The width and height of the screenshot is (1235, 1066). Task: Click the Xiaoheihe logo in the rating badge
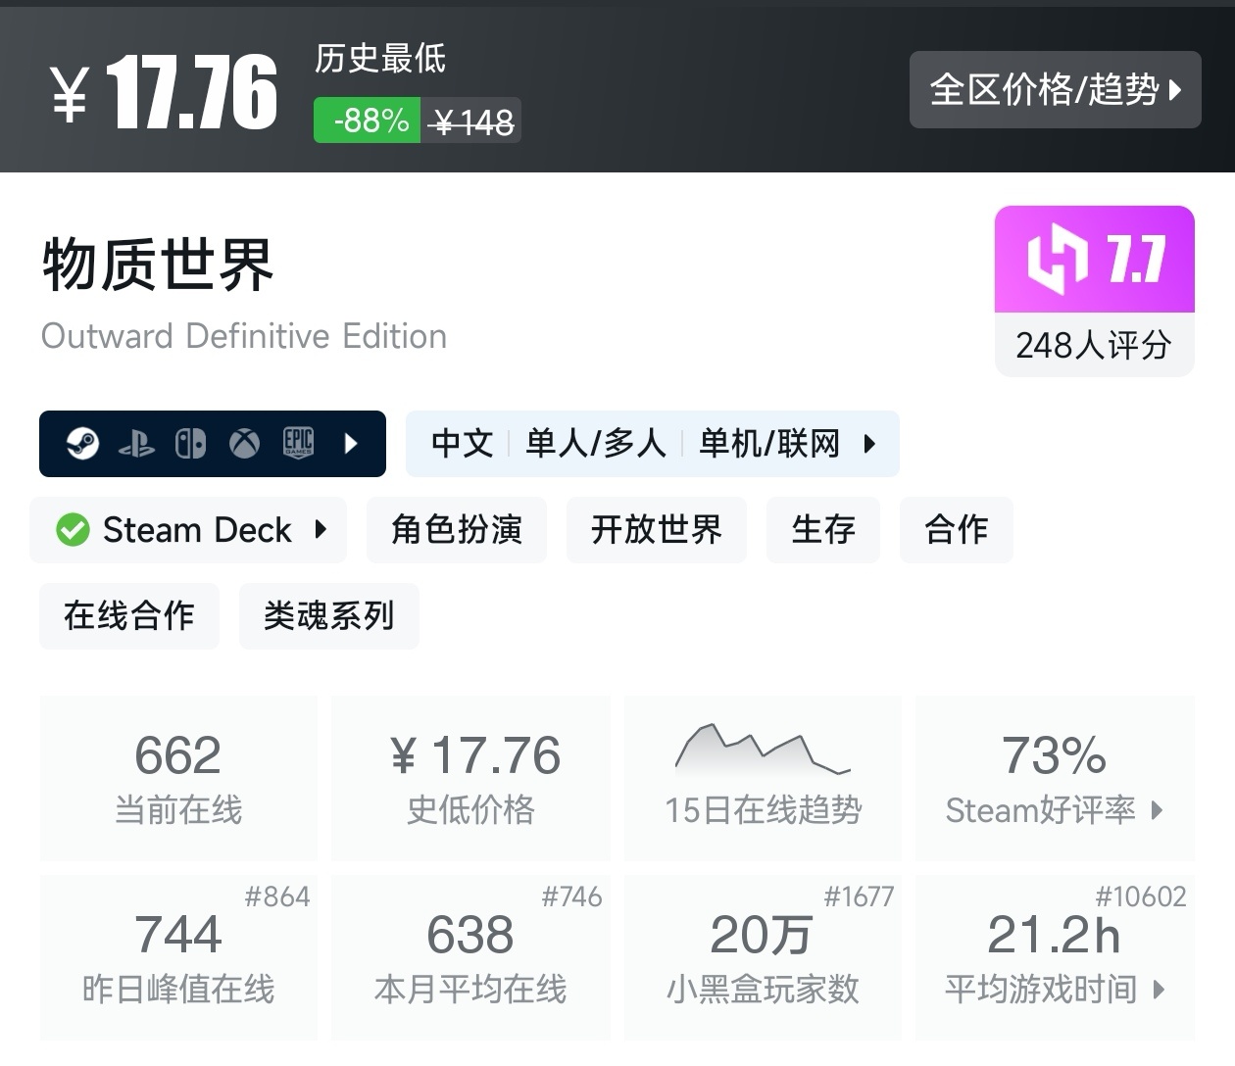1057,260
